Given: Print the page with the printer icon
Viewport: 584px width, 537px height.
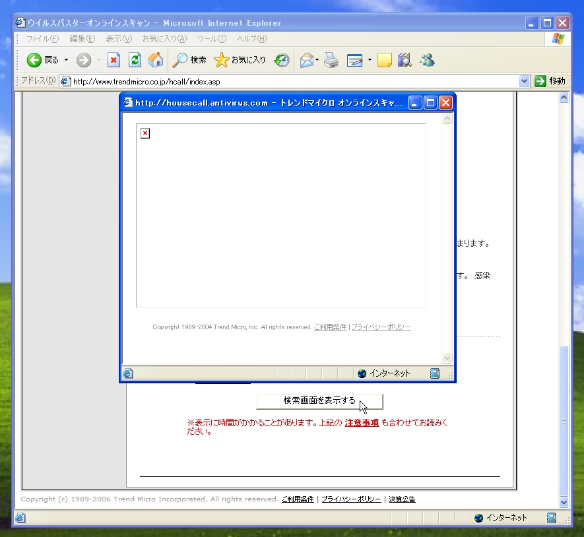Looking at the screenshot, I should click(x=331, y=60).
